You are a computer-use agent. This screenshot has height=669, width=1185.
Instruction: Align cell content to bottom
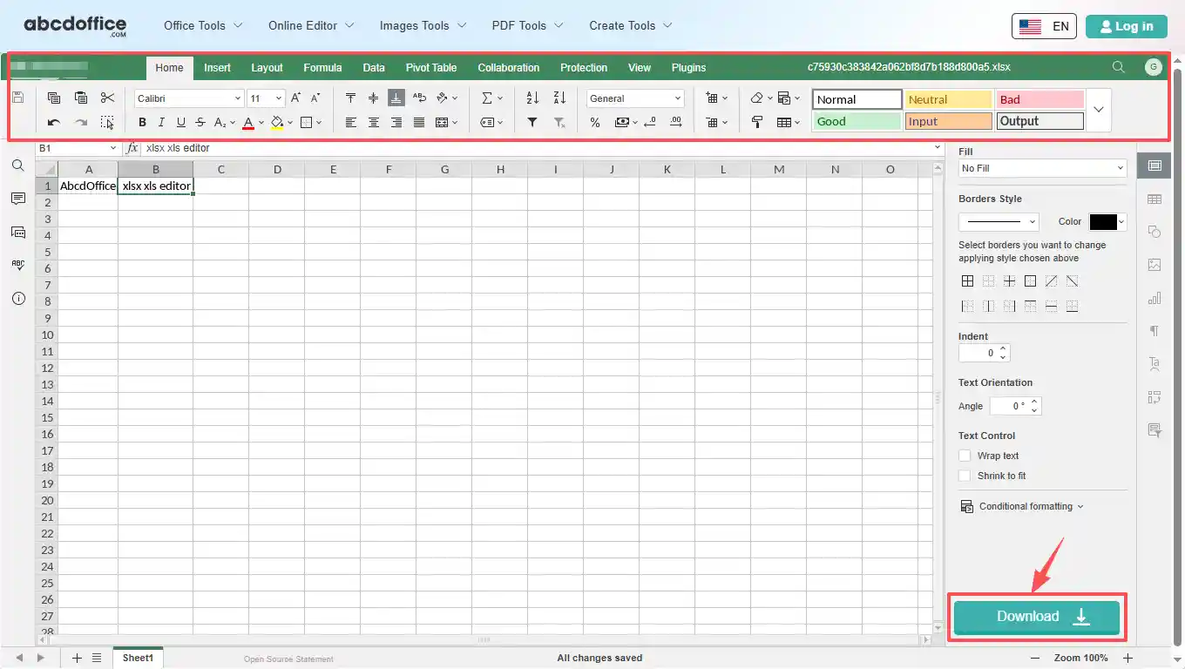pos(396,98)
